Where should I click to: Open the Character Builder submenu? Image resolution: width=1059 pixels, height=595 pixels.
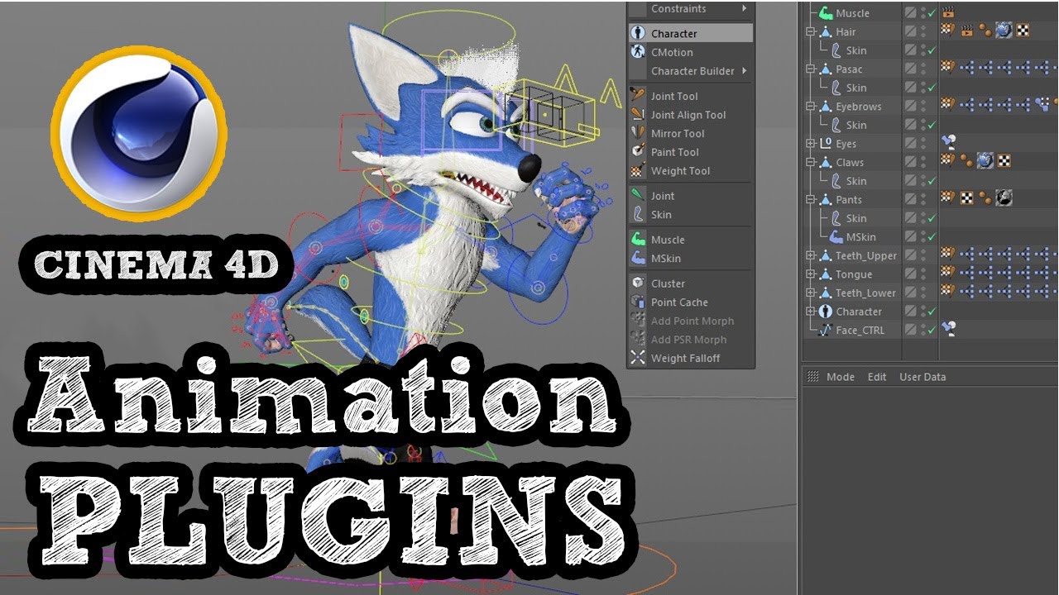coord(690,71)
